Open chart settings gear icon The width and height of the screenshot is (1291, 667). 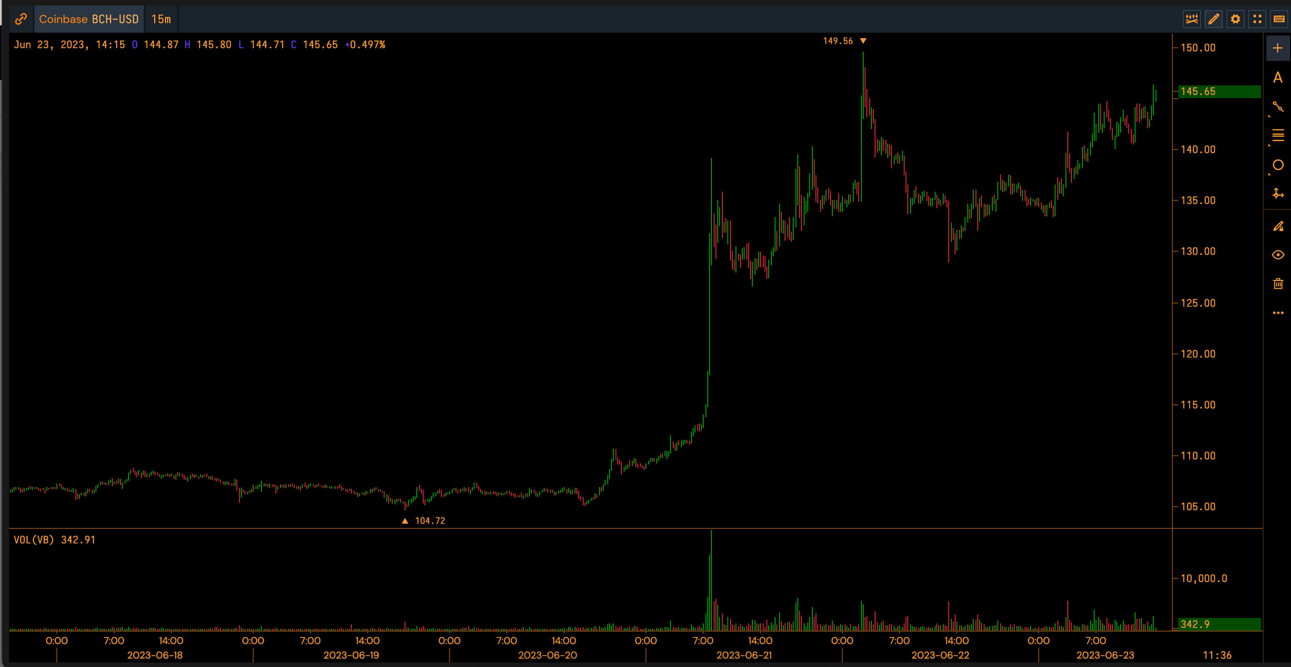[x=1236, y=19]
